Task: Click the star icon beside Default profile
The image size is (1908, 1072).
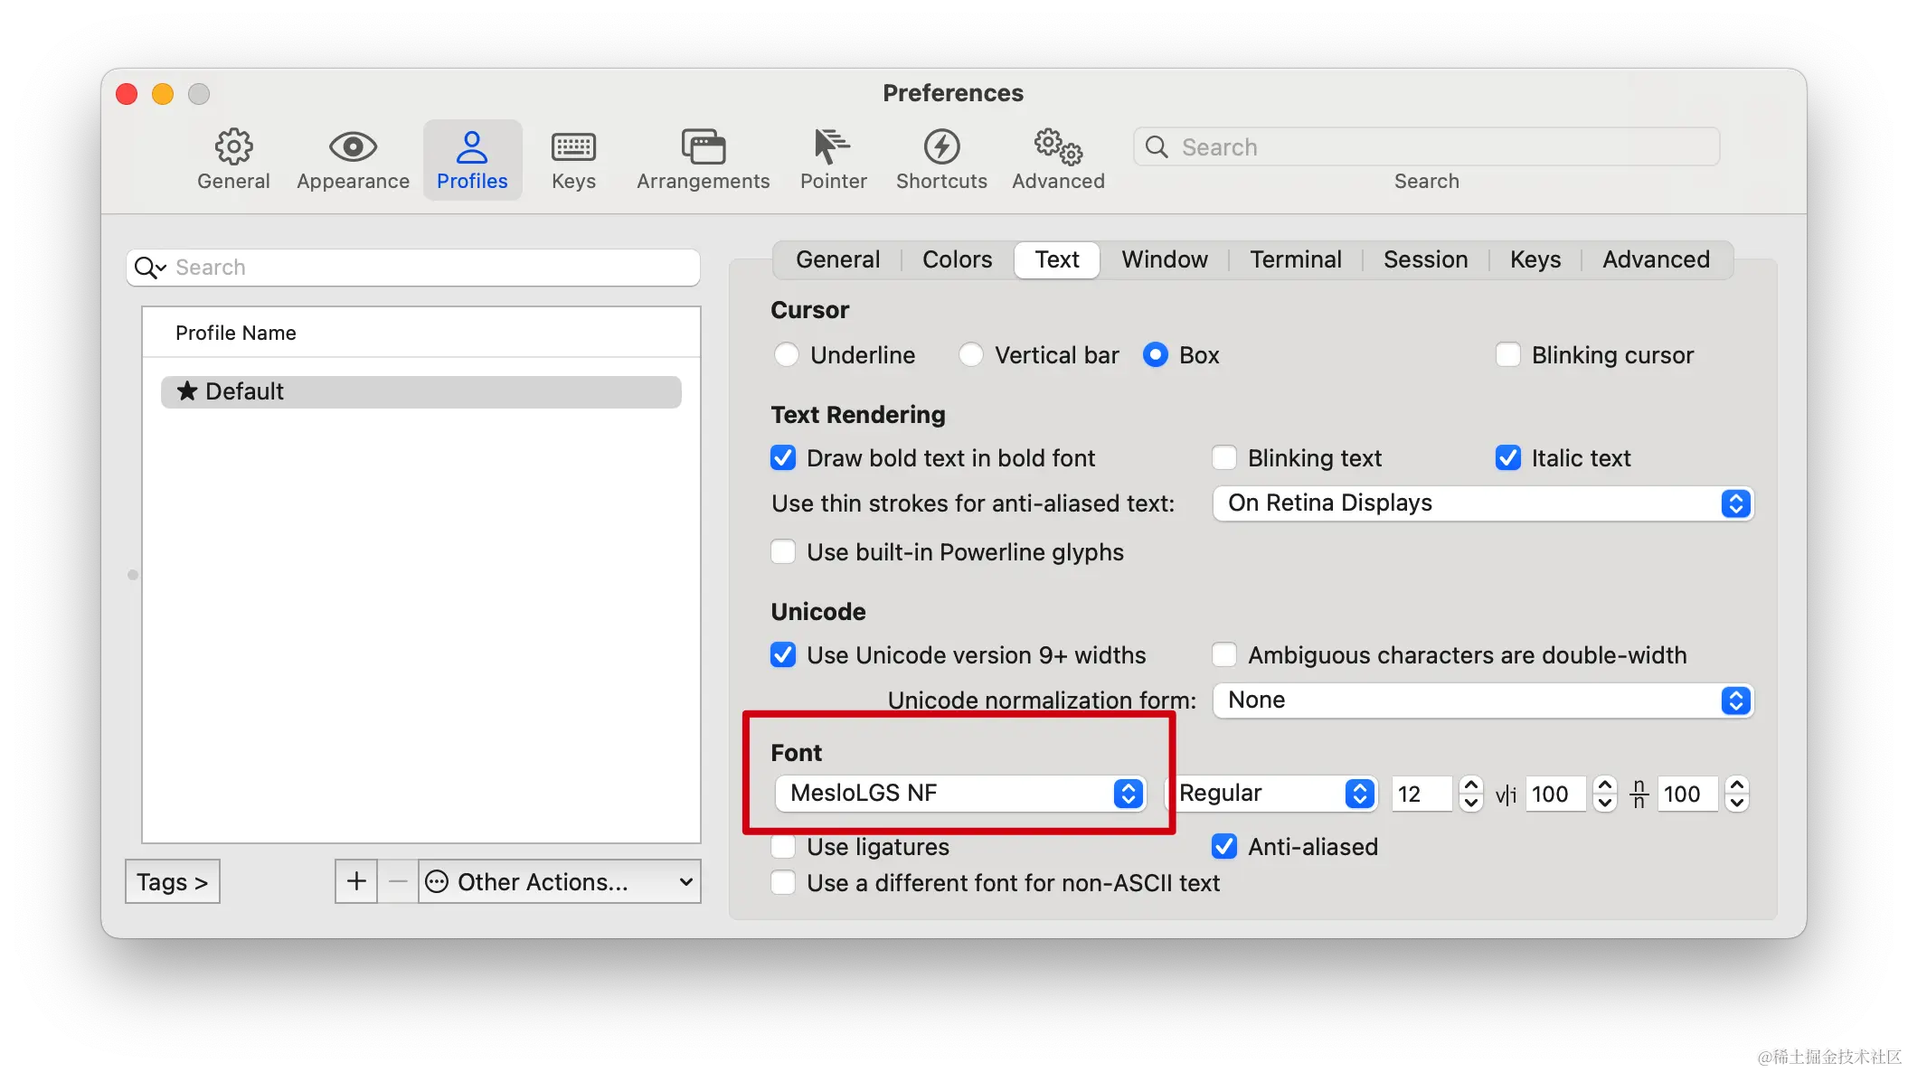Action: tap(187, 391)
